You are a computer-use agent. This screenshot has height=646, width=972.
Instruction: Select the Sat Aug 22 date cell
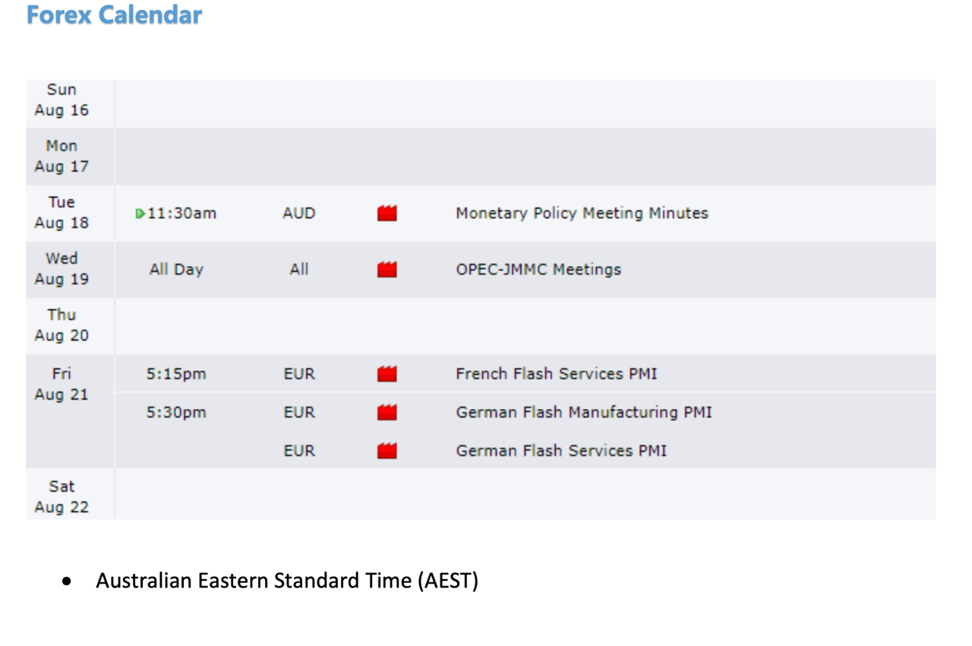pyautogui.click(x=62, y=497)
